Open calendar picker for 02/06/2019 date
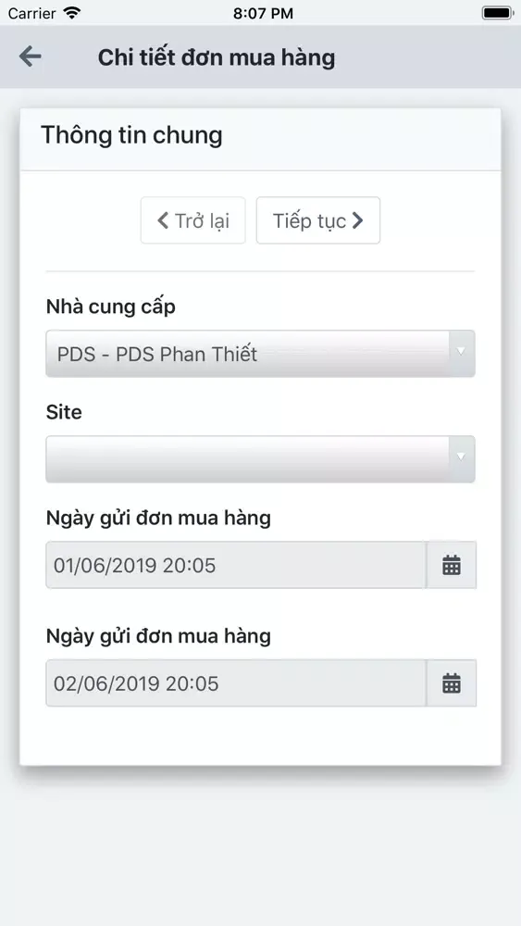The width and height of the screenshot is (521, 926). (x=452, y=683)
